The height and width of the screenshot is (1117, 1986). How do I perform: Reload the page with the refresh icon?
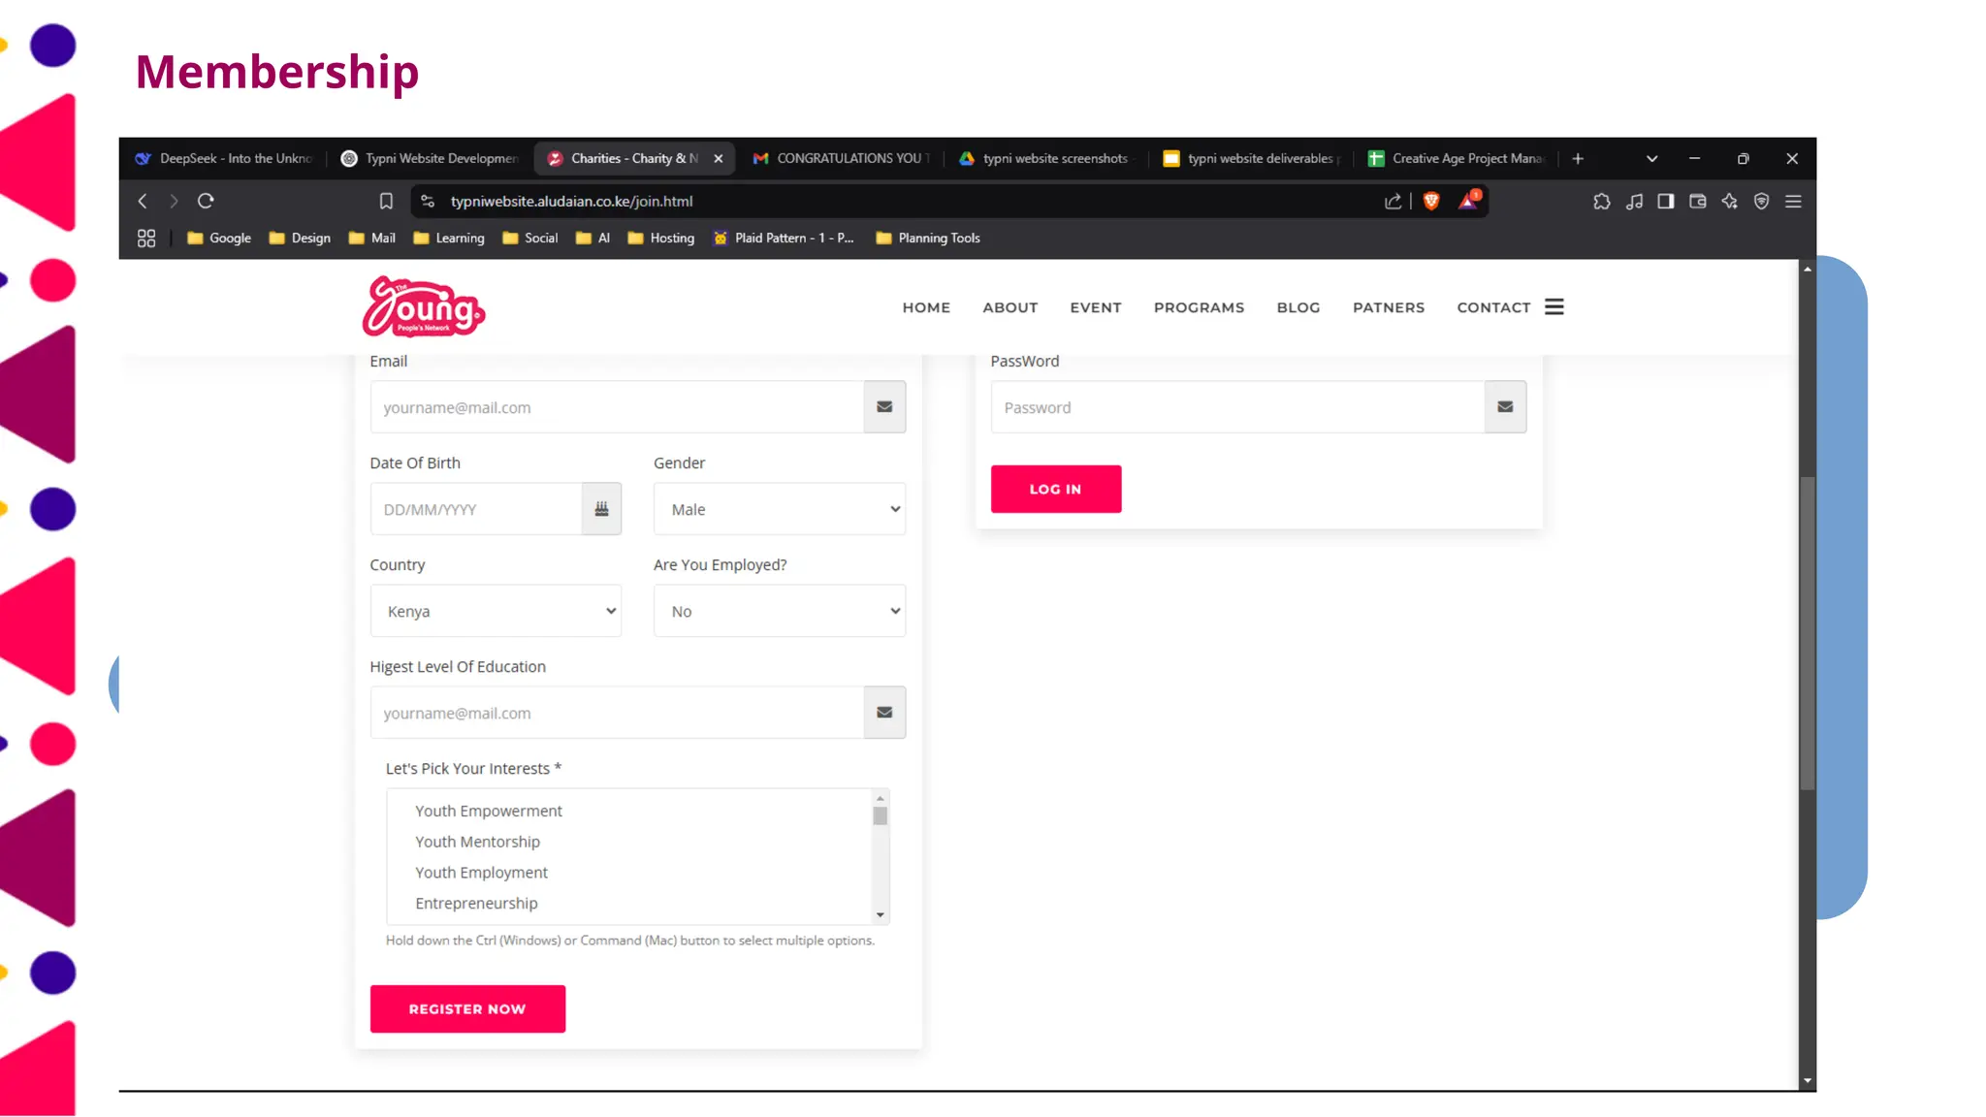pos(206,201)
